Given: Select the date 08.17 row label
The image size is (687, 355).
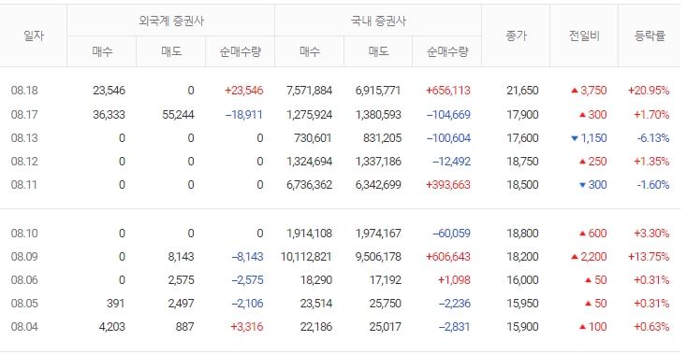Looking at the screenshot, I should tap(24, 115).
